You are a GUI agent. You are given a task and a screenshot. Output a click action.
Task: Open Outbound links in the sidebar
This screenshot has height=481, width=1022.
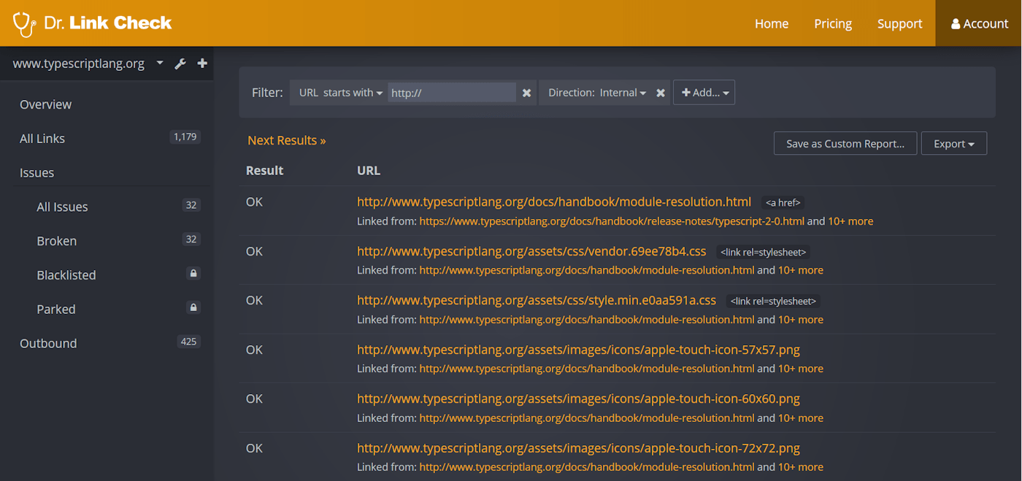pos(48,343)
